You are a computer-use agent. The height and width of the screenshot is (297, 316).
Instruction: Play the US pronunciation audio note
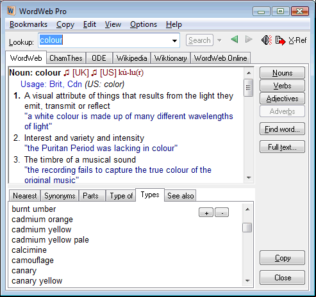[x=94, y=73]
